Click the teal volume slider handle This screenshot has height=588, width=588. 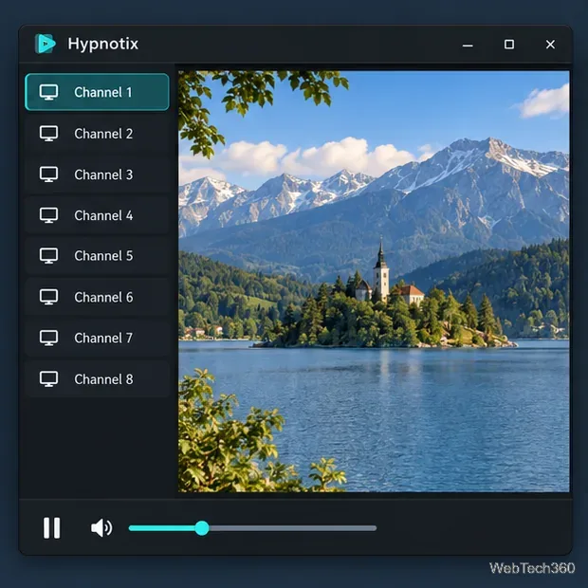tap(202, 528)
